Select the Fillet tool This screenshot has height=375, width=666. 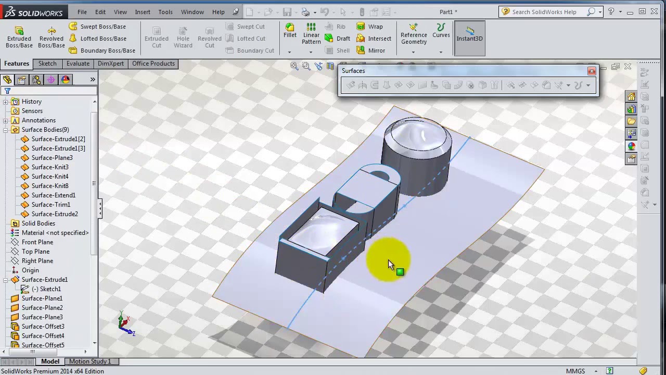coord(290,31)
